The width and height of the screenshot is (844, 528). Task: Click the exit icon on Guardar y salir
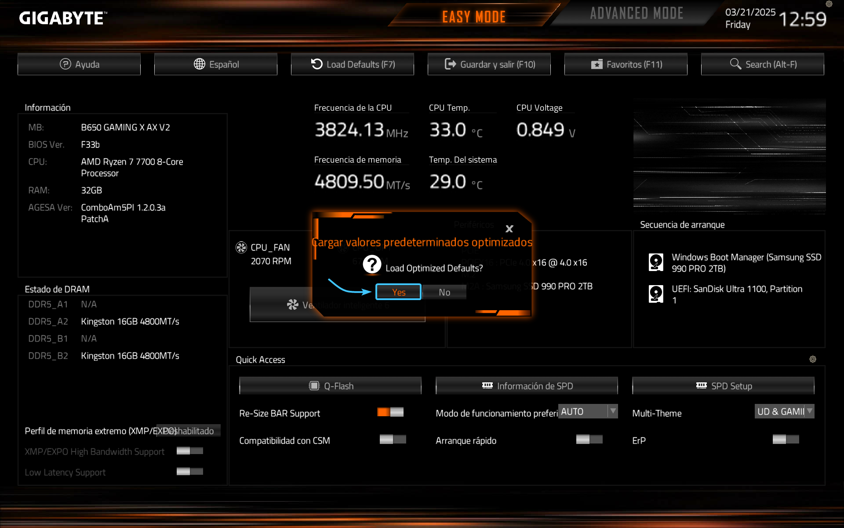click(450, 64)
